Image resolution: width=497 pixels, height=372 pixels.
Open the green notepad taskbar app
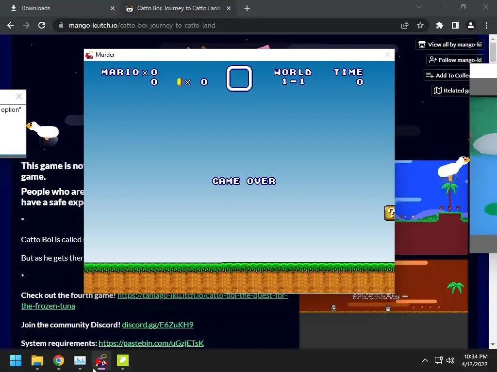tap(123, 360)
